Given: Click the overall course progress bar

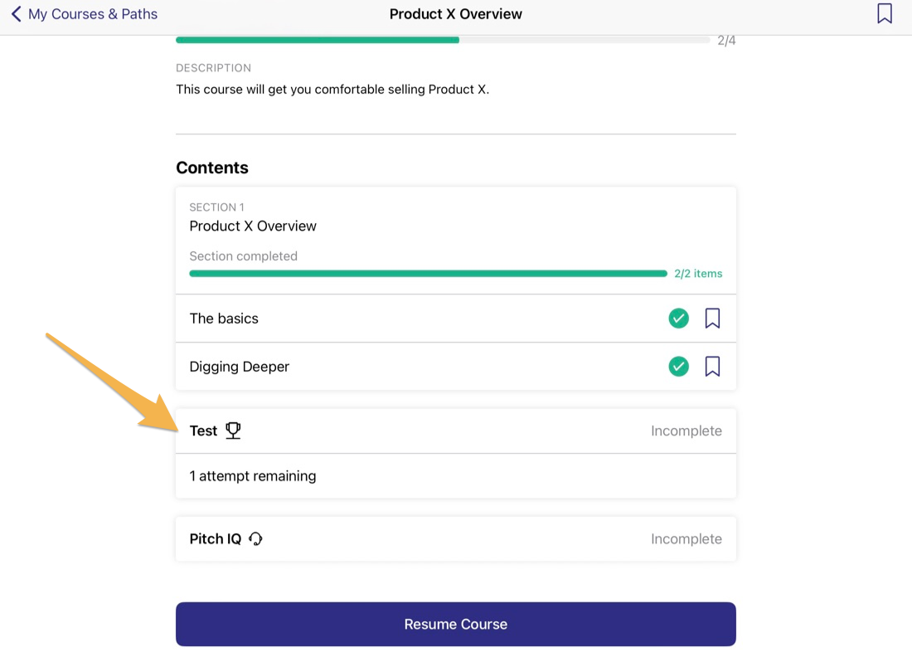Looking at the screenshot, I should [x=443, y=40].
